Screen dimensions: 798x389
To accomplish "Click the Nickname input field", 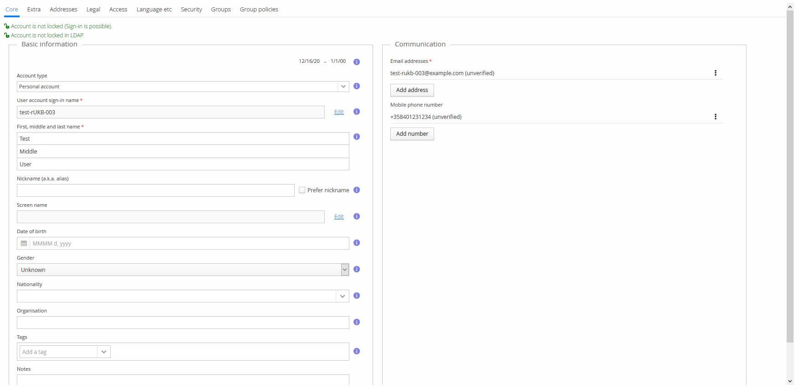I will click(155, 190).
